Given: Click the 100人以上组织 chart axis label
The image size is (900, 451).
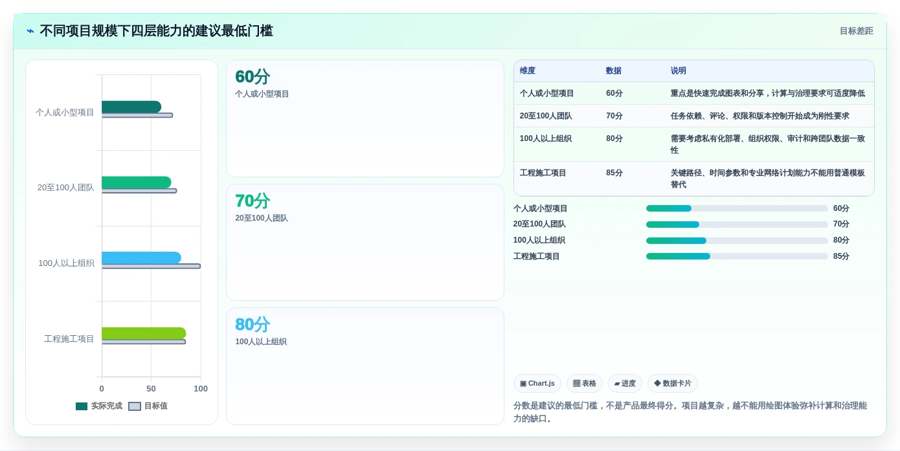Looking at the screenshot, I should click(66, 263).
